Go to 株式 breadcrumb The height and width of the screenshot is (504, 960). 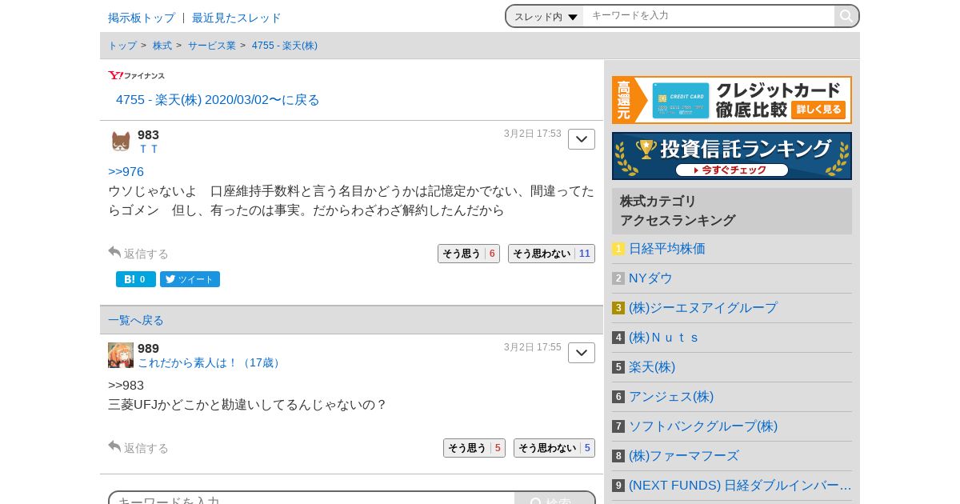[x=162, y=46]
